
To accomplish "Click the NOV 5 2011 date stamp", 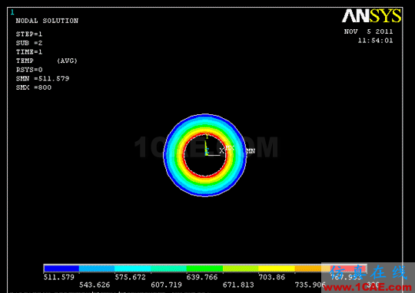I will (x=368, y=31).
